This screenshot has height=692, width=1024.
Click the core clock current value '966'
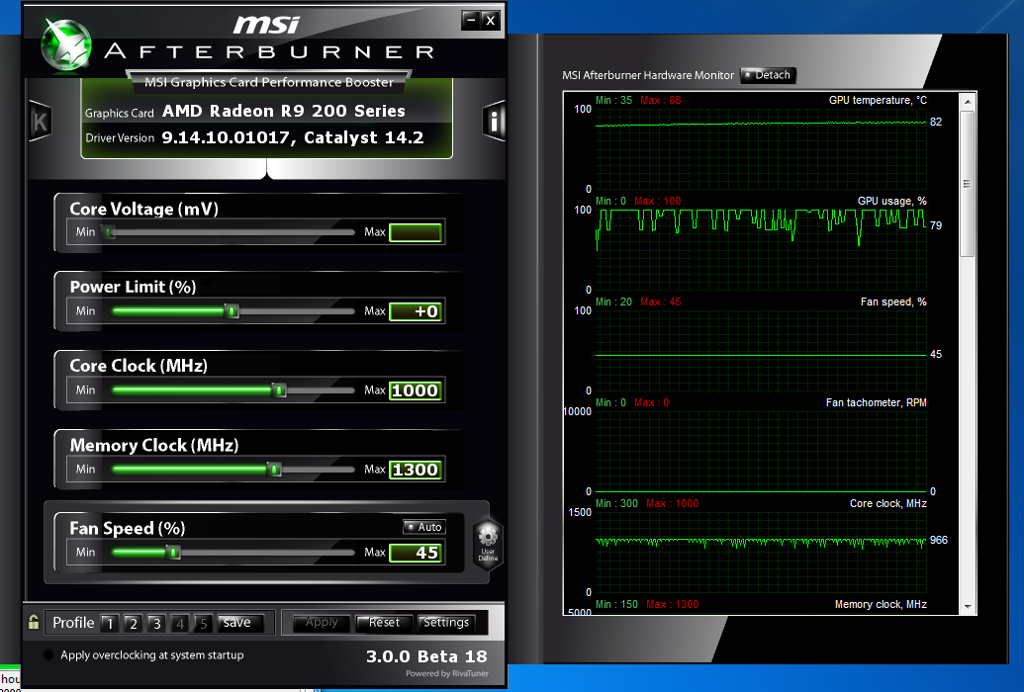939,540
